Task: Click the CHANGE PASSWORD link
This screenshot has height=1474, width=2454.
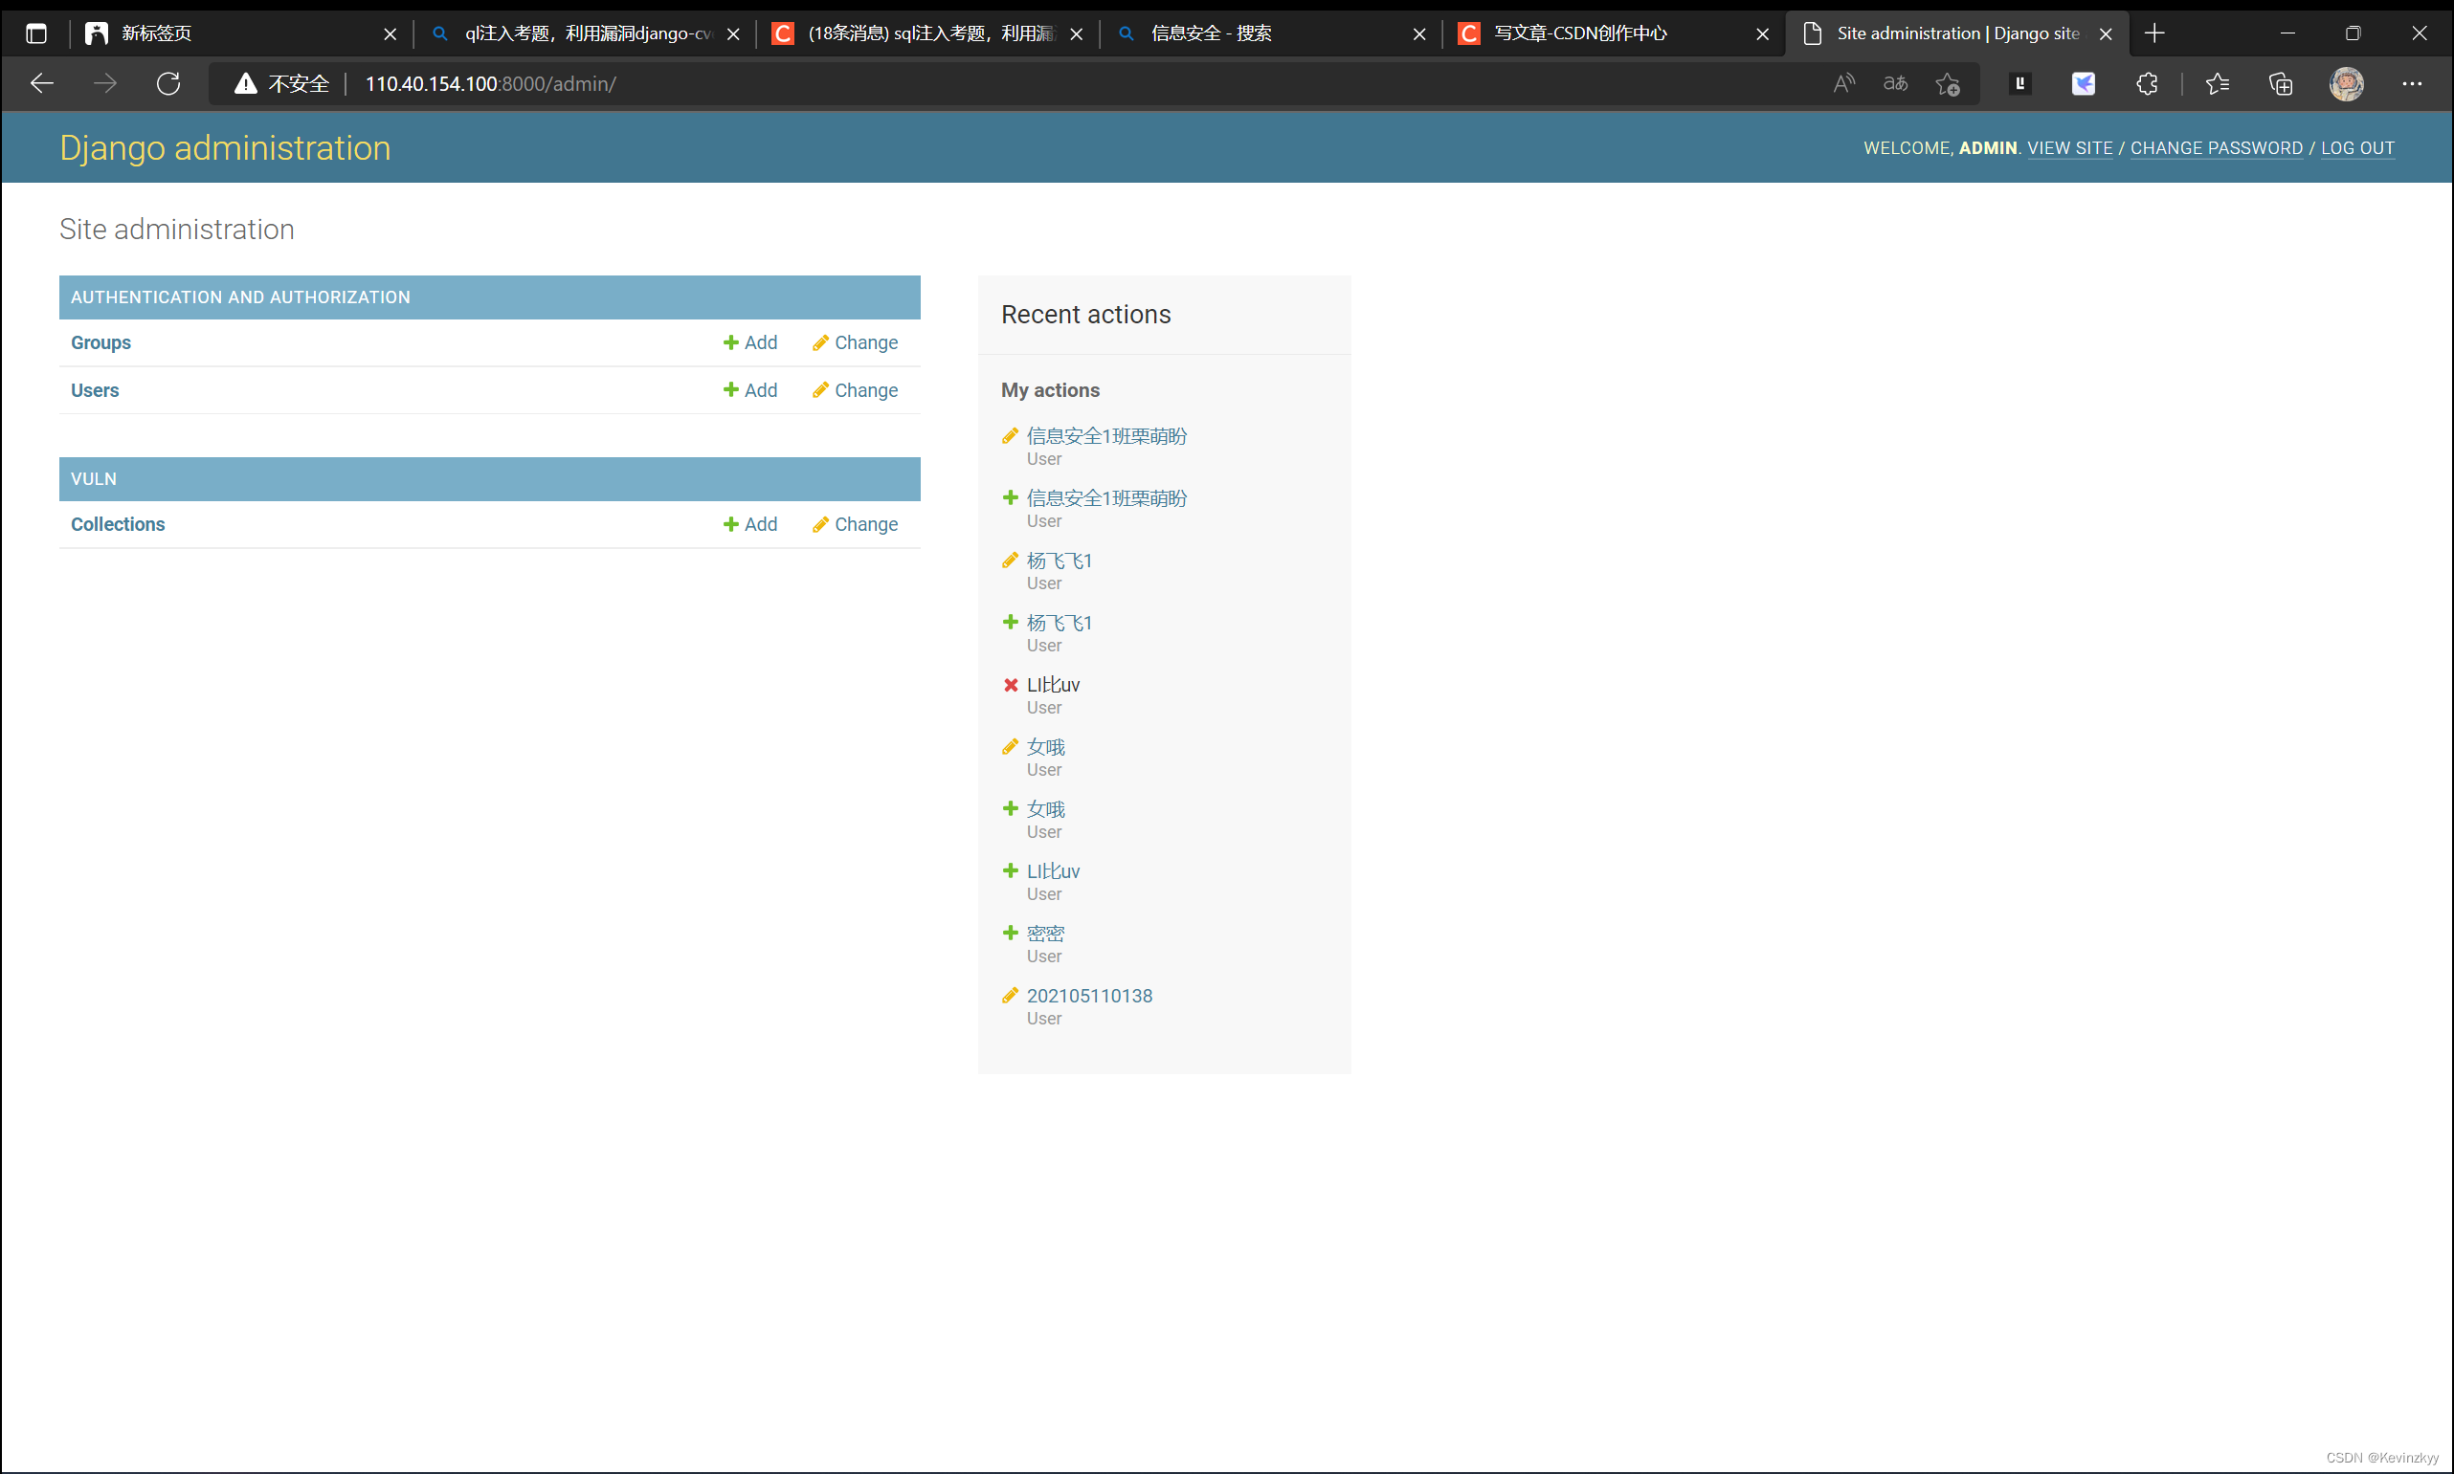Action: [x=2216, y=148]
